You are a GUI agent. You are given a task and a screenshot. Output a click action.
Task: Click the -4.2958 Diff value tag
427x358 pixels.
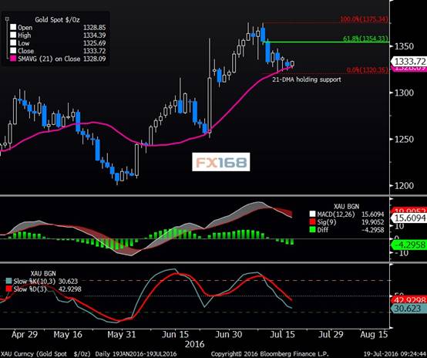click(x=409, y=245)
